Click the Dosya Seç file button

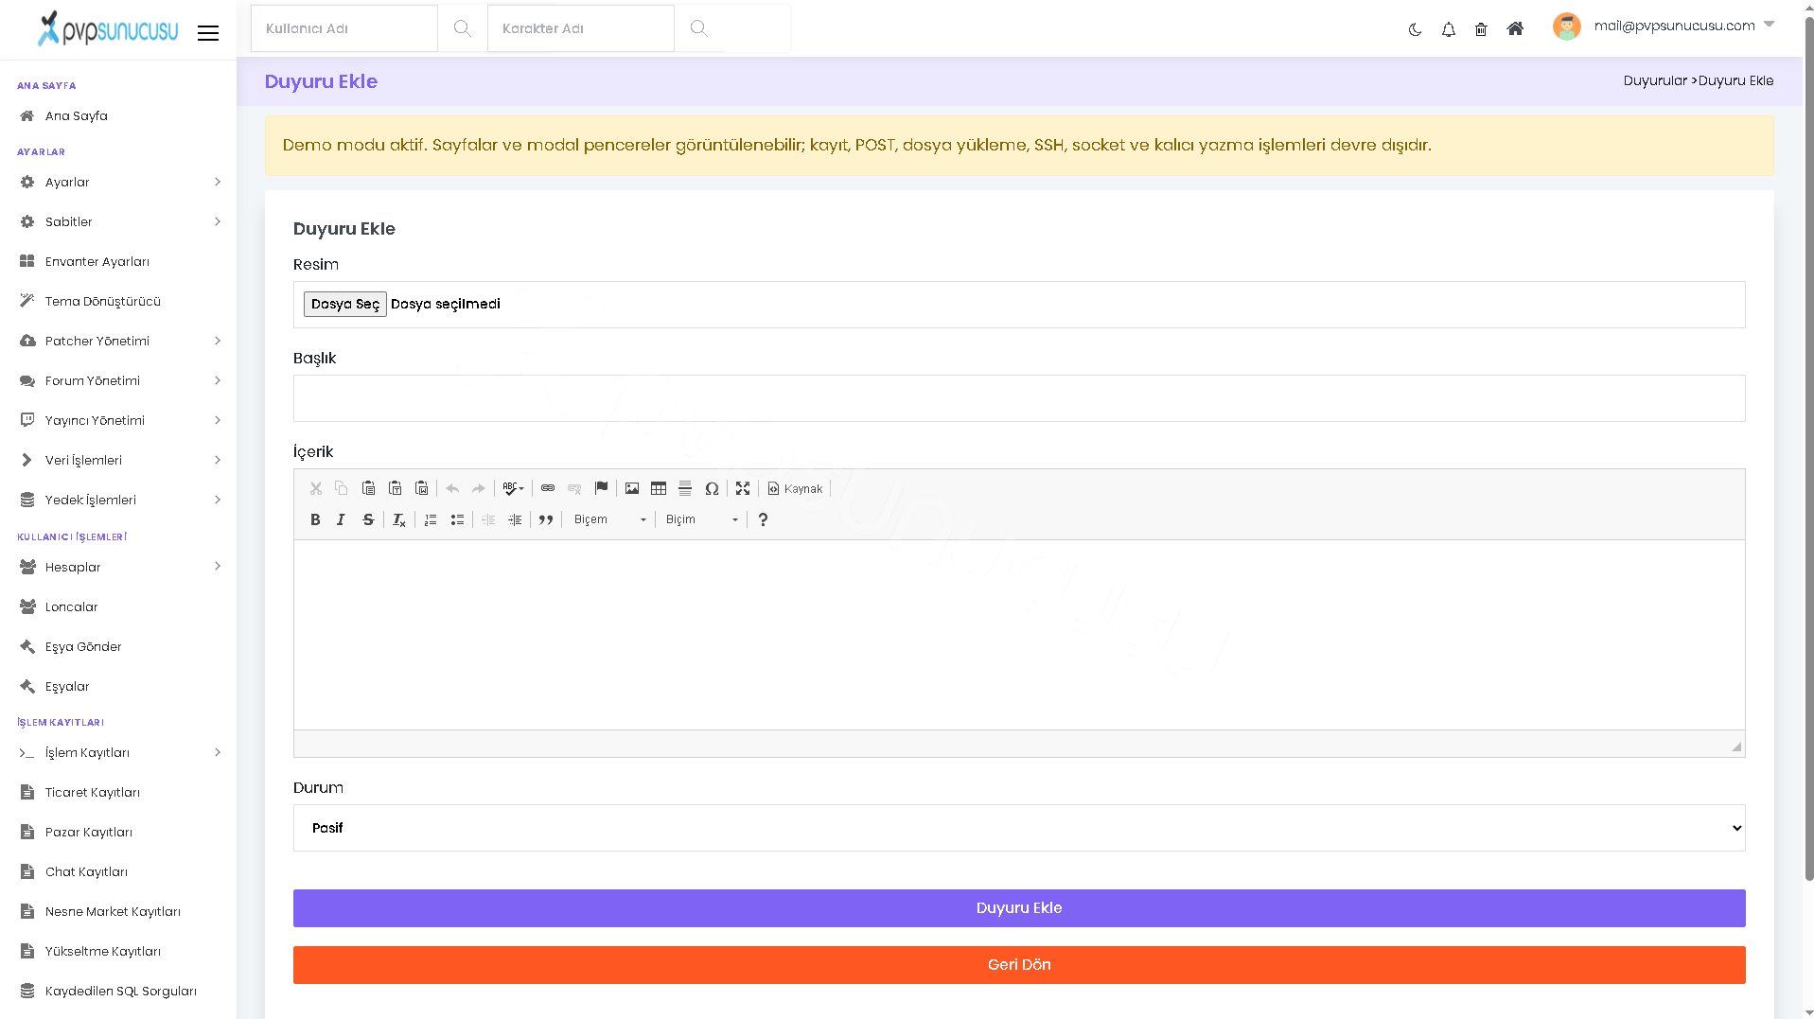click(x=344, y=304)
